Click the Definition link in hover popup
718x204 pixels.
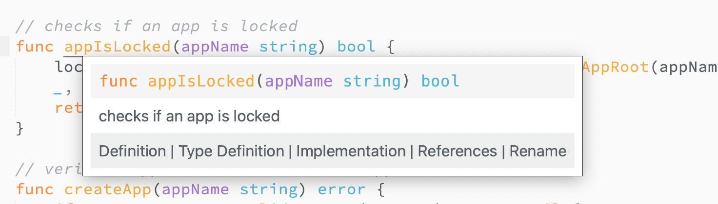[x=132, y=151]
